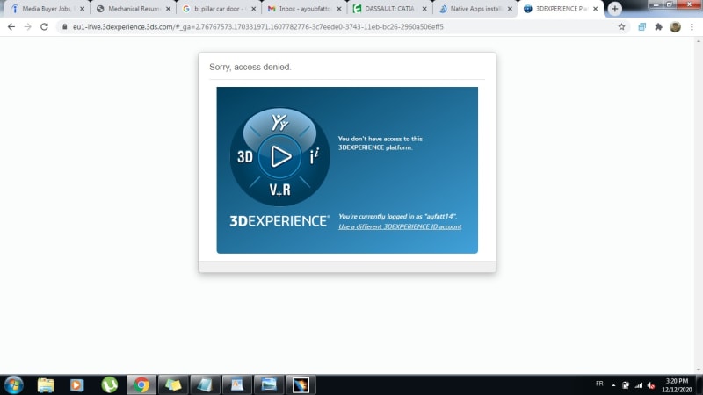Screen dimensions: 703x395
Task: Close the Mechanical Resume tab
Action: point(168,9)
